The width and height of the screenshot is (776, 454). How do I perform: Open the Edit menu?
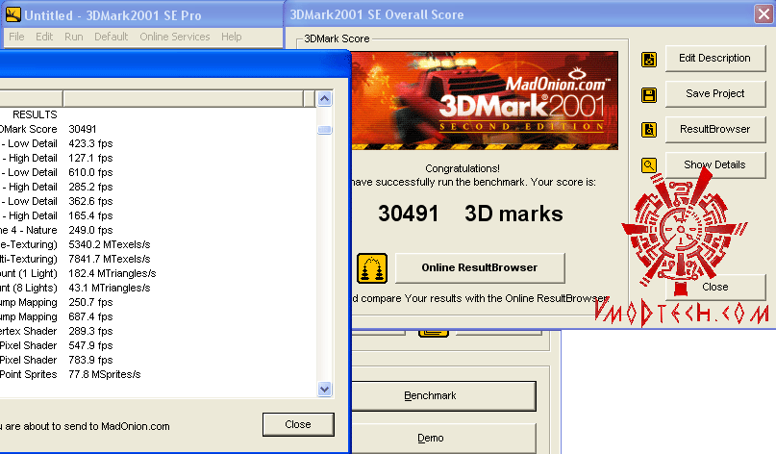point(44,37)
